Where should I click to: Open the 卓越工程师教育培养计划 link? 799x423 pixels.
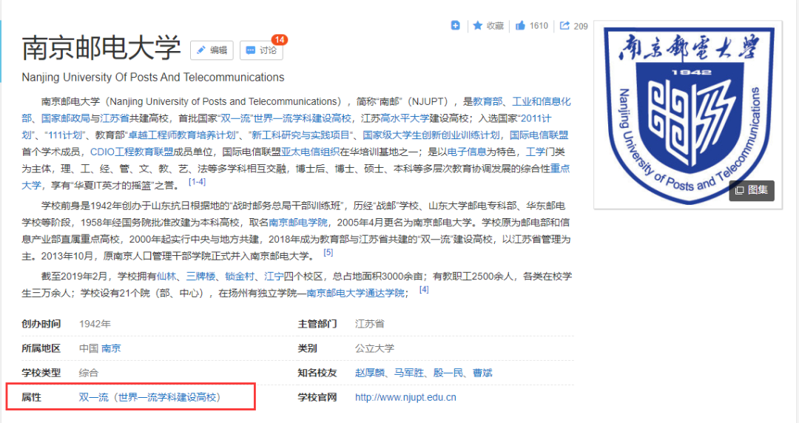point(182,135)
